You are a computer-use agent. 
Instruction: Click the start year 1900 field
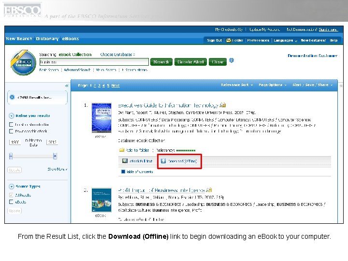(x=15, y=142)
